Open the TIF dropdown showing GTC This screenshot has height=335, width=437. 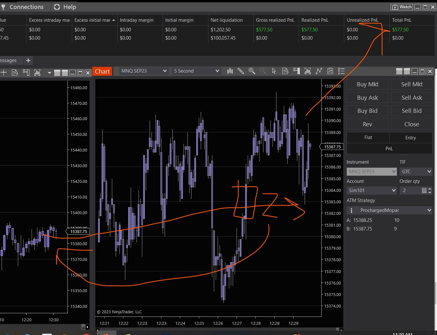pos(416,172)
